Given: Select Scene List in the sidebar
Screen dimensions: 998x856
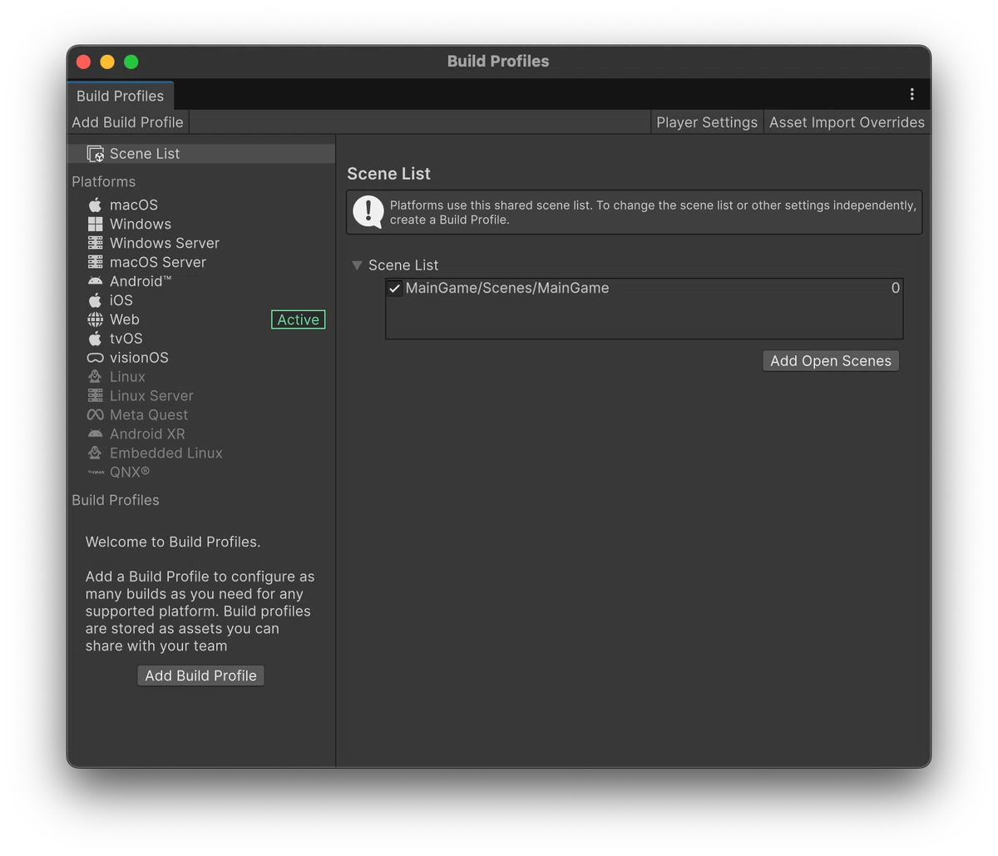Looking at the screenshot, I should click(201, 154).
